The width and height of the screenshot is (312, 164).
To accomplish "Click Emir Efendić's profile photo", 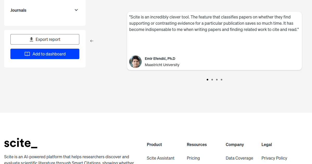I will pyautogui.click(x=135, y=62).
